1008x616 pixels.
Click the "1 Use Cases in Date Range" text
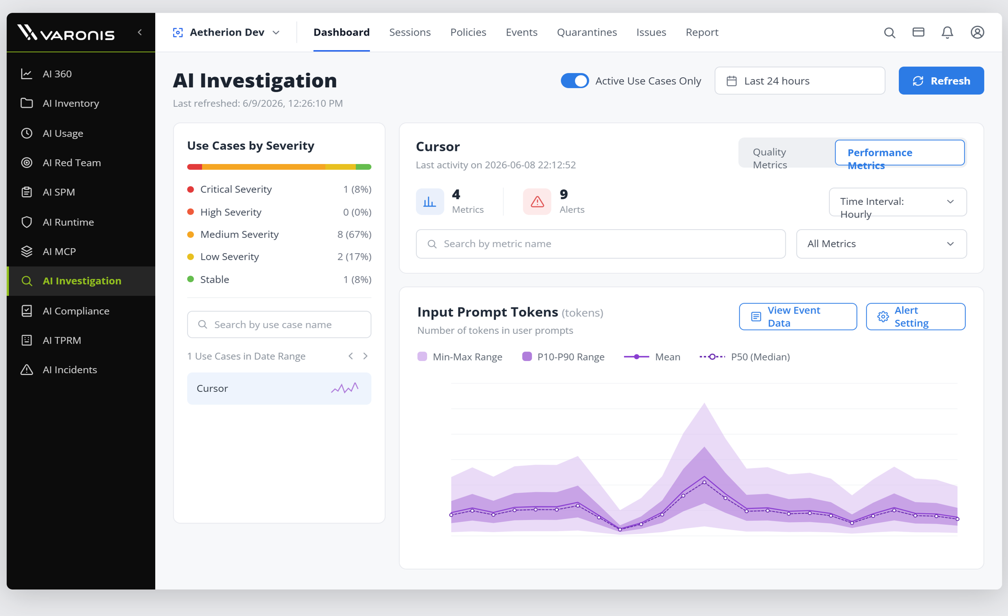coord(246,356)
